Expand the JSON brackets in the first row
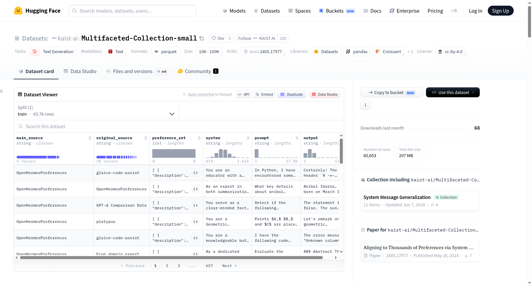 point(196,173)
